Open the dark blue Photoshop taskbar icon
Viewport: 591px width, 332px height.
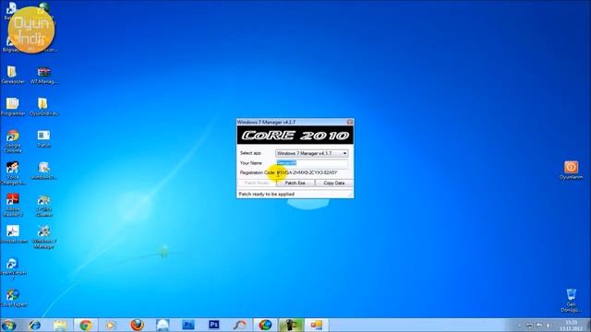pos(213,326)
